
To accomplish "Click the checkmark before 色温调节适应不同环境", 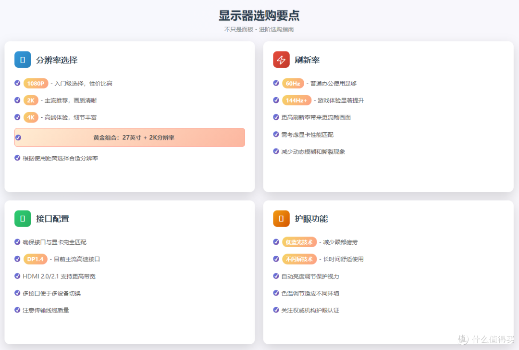I will pyautogui.click(x=276, y=293).
